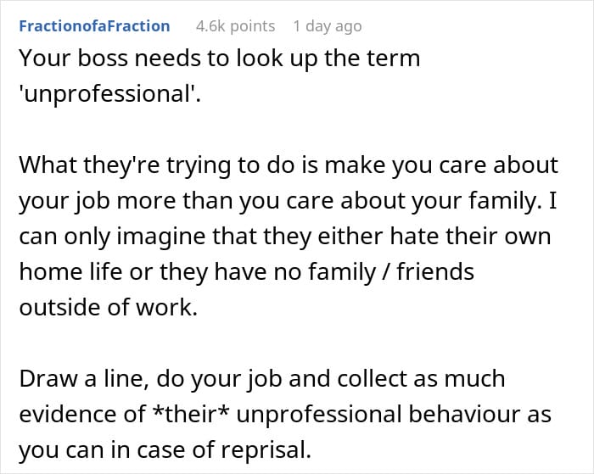Open the '1 day ago' timestamp permalink
The width and height of the screenshot is (594, 474).
327,26
